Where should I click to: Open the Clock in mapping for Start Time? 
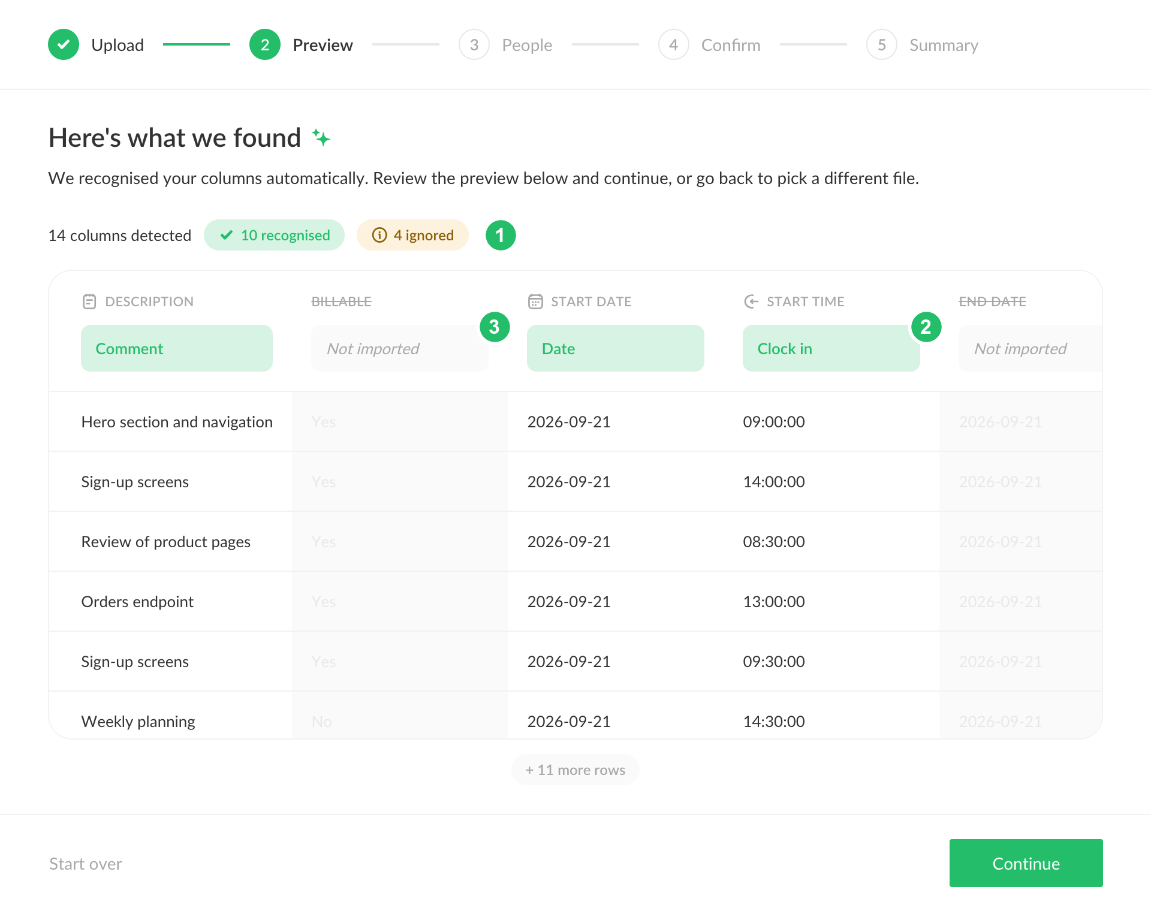click(x=831, y=348)
